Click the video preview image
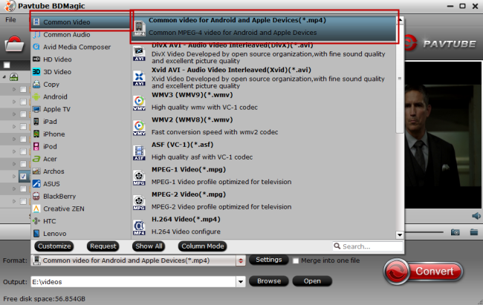Screen dimensions: 483x305 (x=443, y=135)
